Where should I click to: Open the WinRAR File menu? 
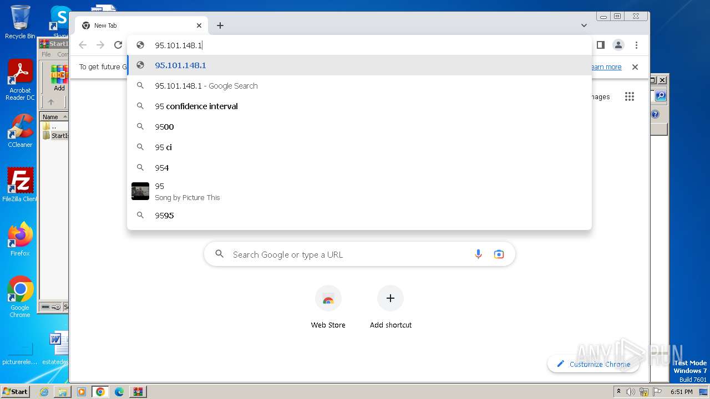[46, 54]
